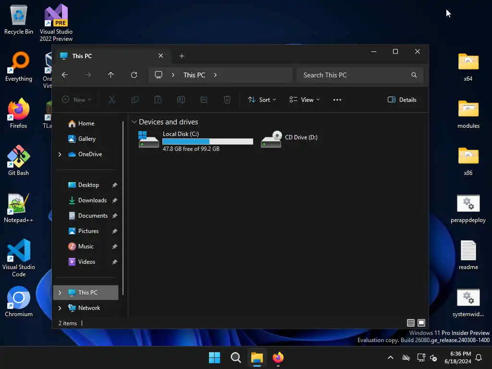Open taskbar Search
The width and height of the screenshot is (492, 369).
point(235,357)
